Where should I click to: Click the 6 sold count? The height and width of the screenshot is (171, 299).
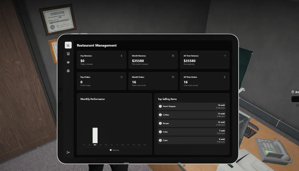click(x=222, y=139)
